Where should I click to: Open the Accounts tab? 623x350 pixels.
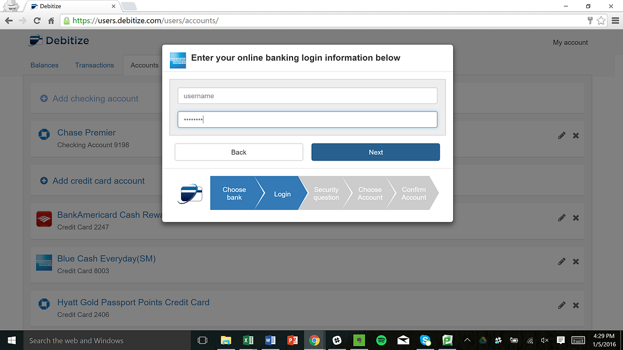pyautogui.click(x=144, y=65)
